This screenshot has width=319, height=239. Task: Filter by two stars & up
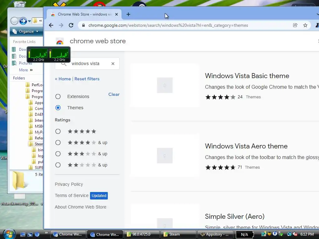[58, 165]
